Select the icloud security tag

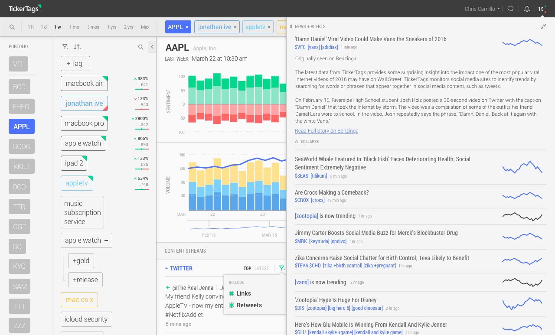pyautogui.click(x=86, y=319)
